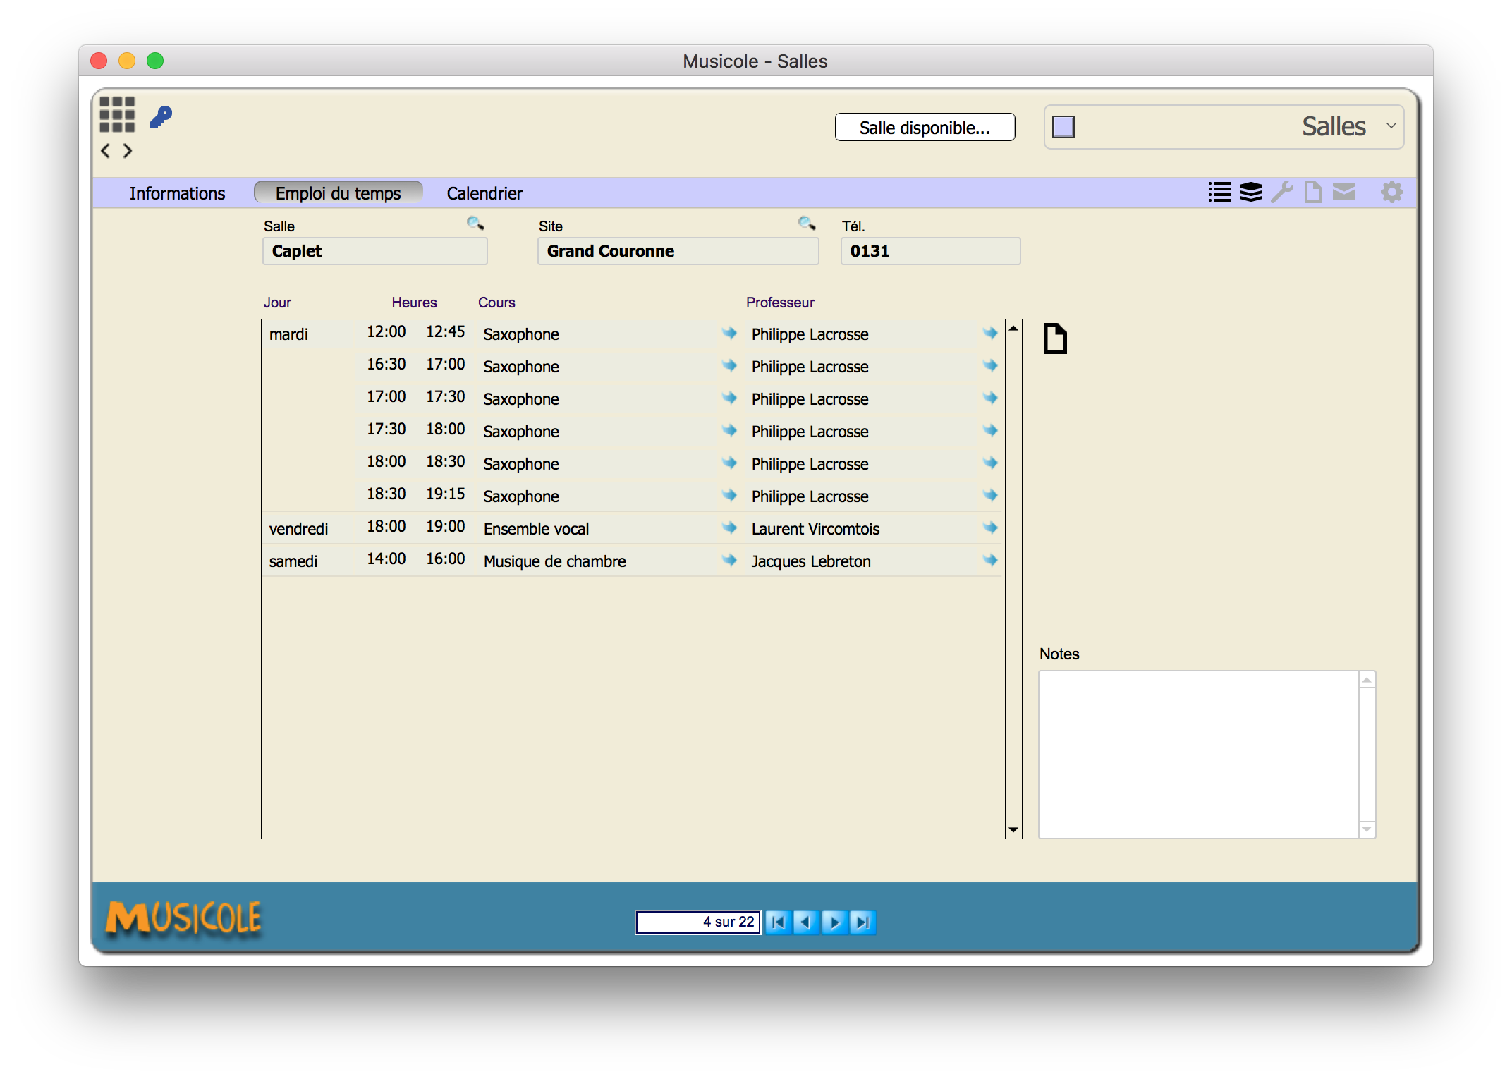Screen dimensions: 1512x1079
Task: Open the Calendrier tab
Action: (x=484, y=193)
